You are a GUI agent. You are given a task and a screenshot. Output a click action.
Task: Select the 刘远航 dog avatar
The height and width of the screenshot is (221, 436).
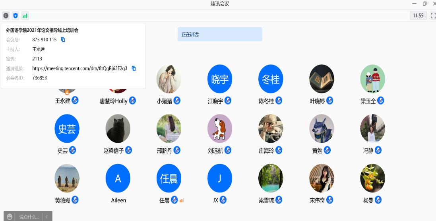point(220,128)
